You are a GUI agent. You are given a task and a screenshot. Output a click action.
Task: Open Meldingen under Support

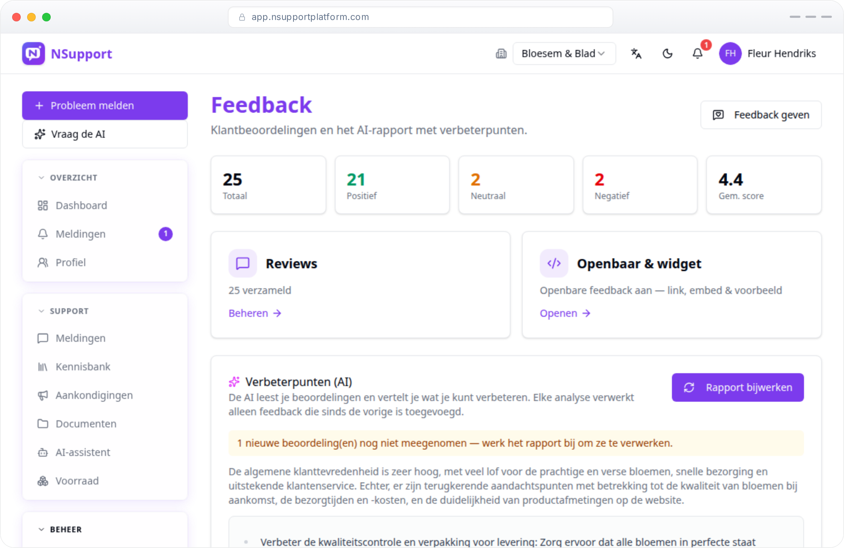click(x=105, y=338)
